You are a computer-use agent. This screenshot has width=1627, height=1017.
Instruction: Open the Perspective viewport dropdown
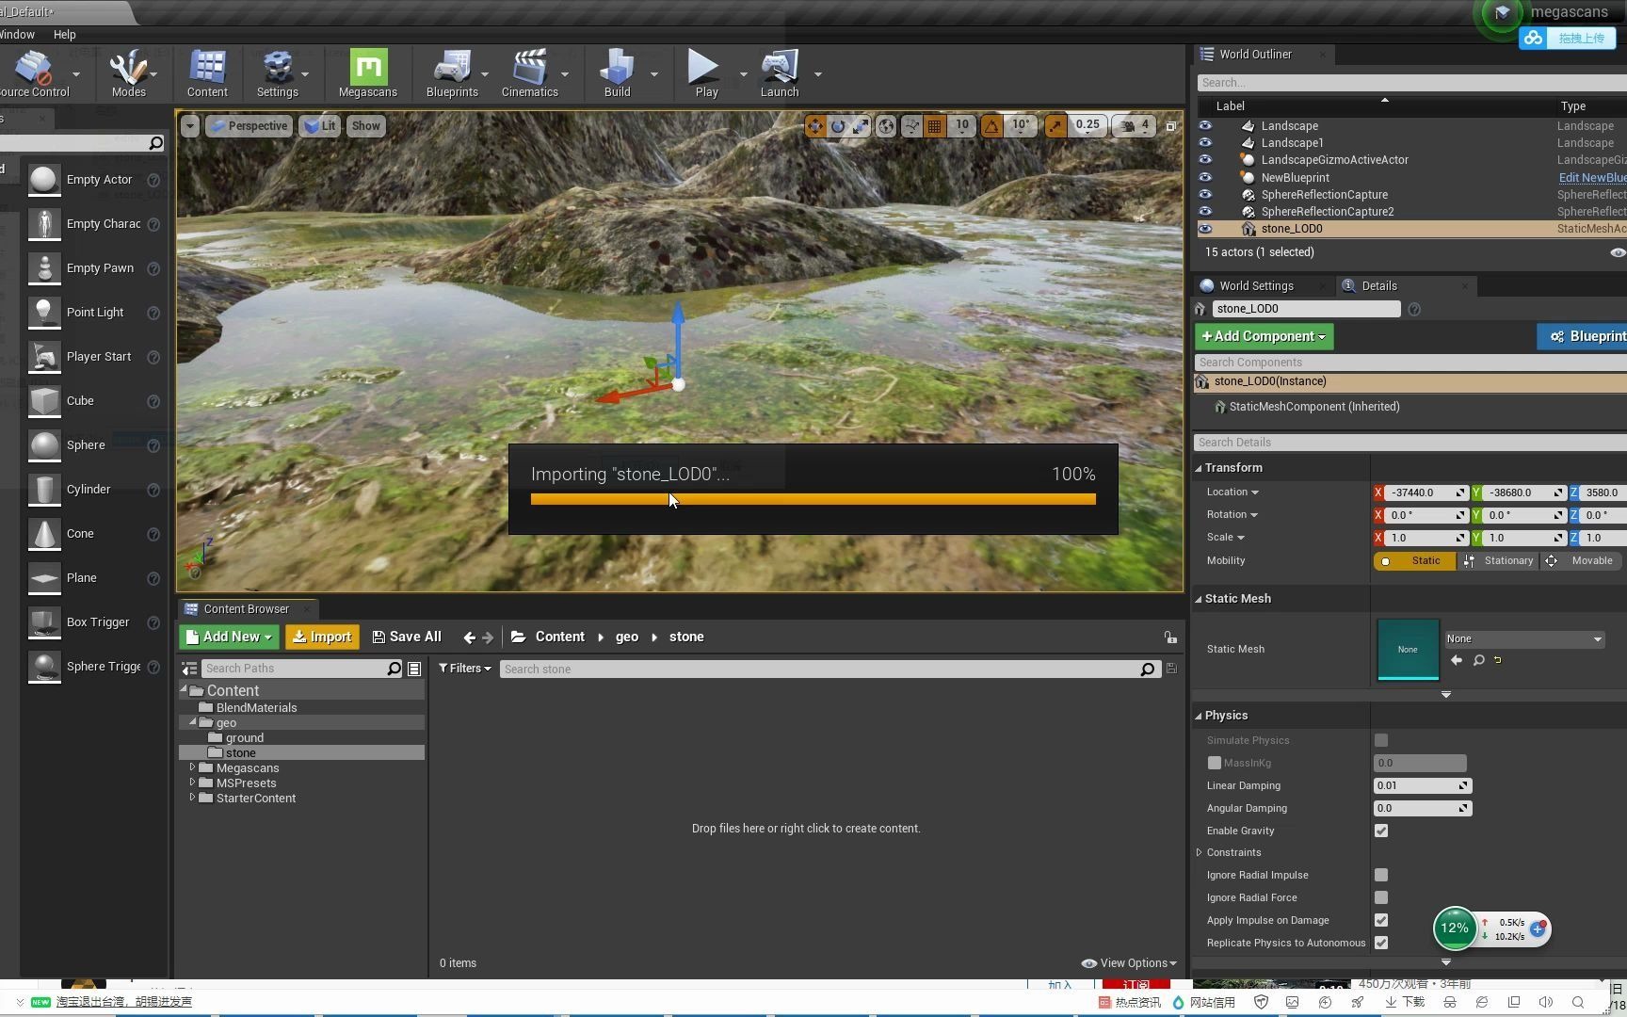(249, 125)
